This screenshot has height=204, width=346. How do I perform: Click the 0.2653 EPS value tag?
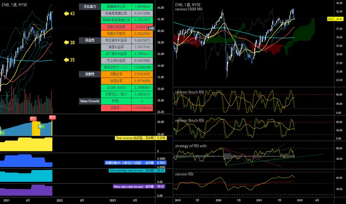[161, 163]
